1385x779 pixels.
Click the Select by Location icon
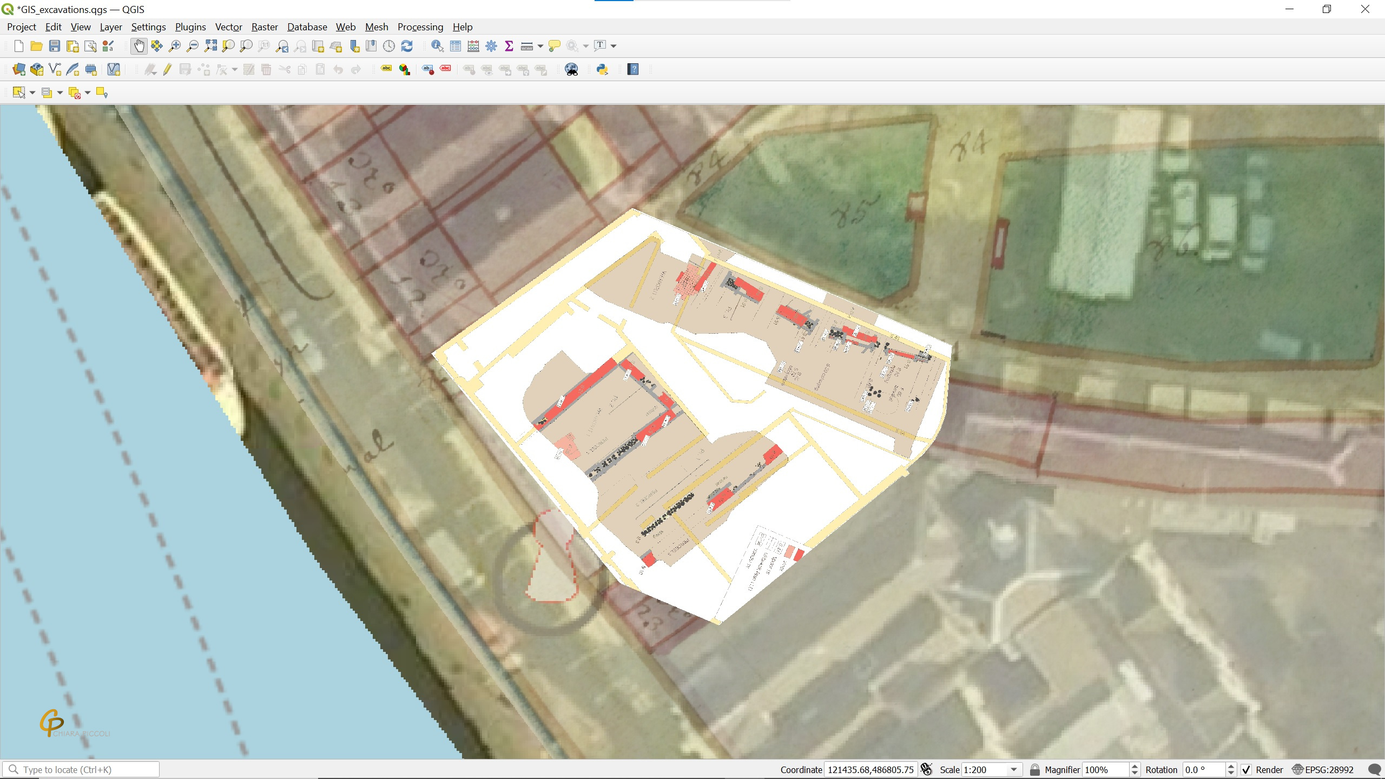tap(102, 93)
